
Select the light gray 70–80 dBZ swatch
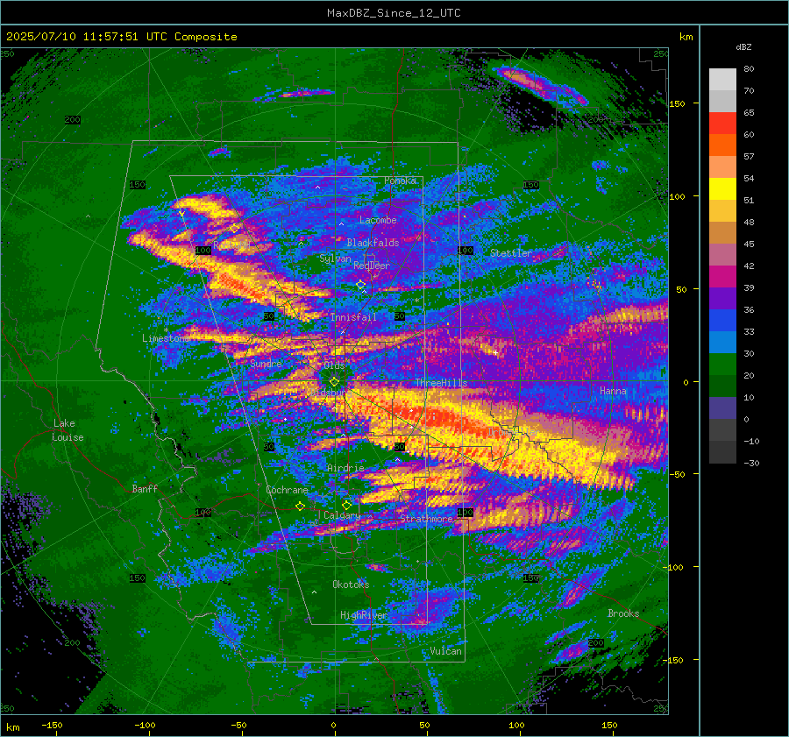pos(722,80)
